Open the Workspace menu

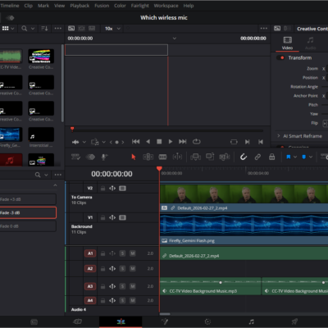coord(166,6)
